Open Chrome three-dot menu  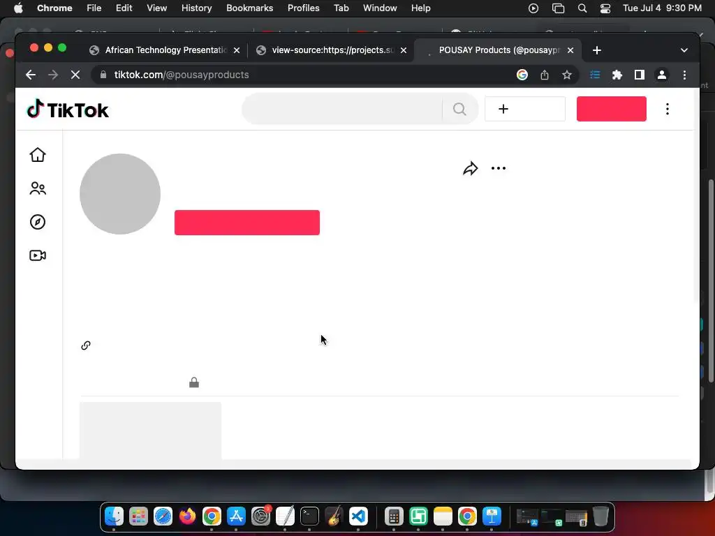tap(684, 75)
